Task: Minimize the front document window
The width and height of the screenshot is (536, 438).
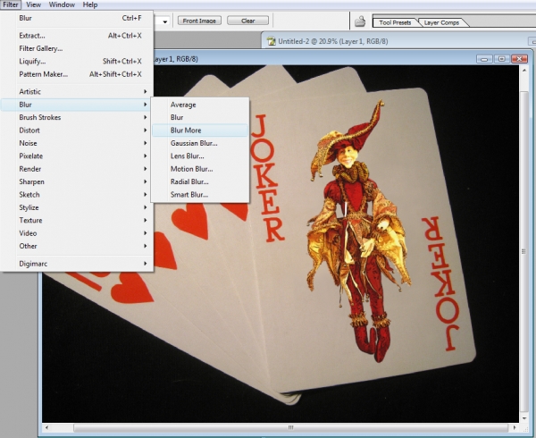Action: 484,59
